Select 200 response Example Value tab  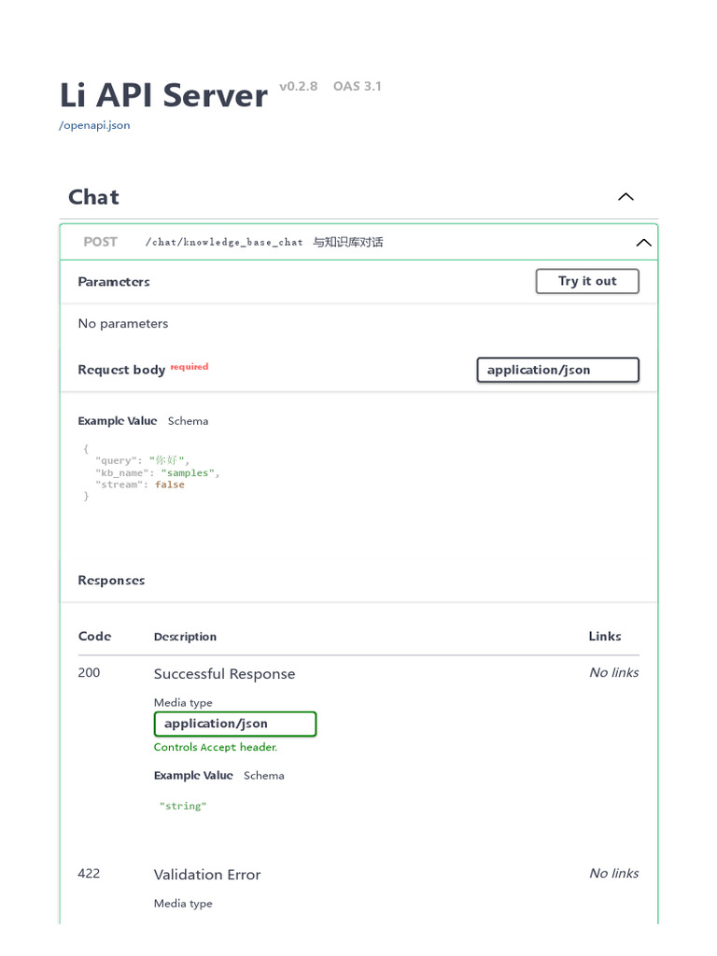[193, 776]
